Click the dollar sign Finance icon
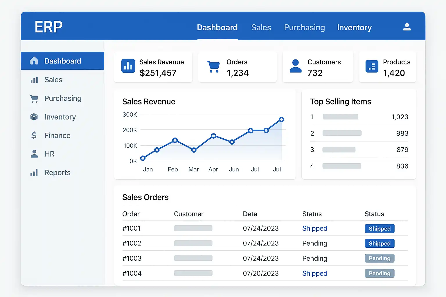This screenshot has width=446, height=297. (x=34, y=135)
